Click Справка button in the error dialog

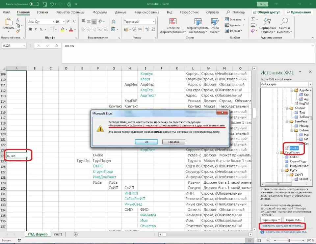(174, 142)
